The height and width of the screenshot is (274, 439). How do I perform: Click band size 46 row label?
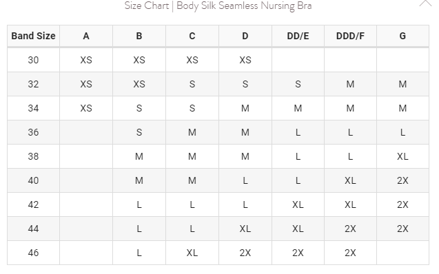pyautogui.click(x=33, y=253)
